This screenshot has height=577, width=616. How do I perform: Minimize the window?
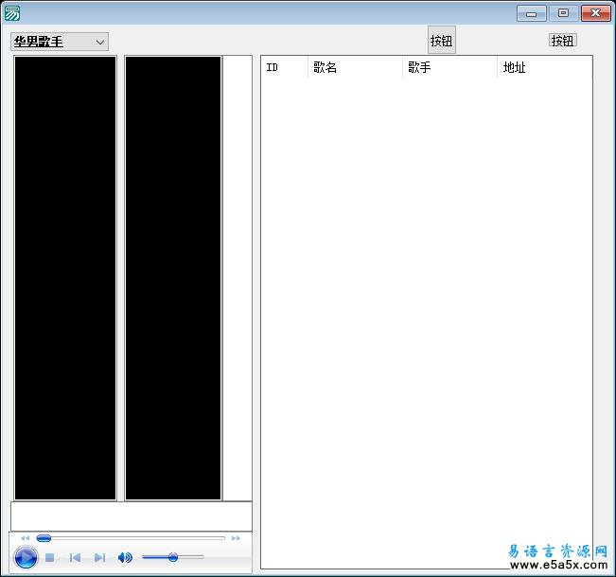pyautogui.click(x=531, y=14)
